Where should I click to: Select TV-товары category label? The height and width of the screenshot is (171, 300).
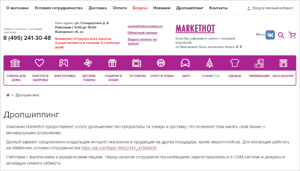tap(138, 76)
